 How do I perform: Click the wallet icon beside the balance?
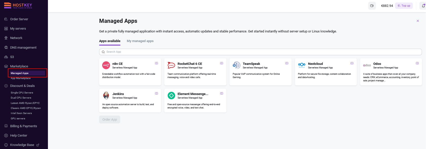372,6
